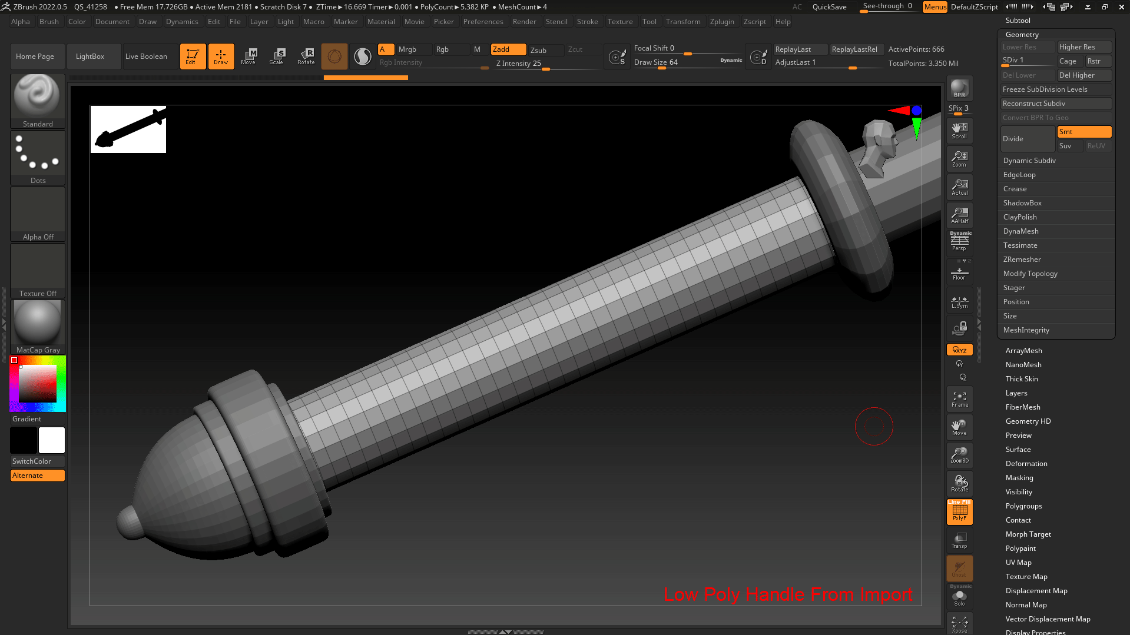This screenshot has height=635, width=1130.
Task: Collapse the Geometry subpalette
Action: (1020, 34)
